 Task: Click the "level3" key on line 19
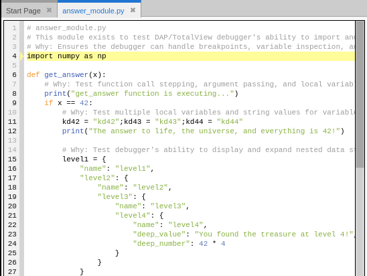115,197
